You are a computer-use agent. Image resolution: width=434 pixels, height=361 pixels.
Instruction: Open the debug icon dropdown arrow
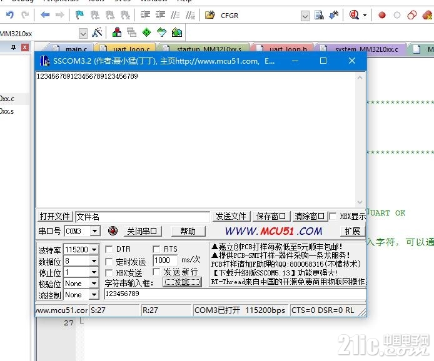click(365, 15)
